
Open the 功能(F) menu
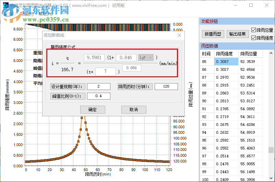click(x=27, y=14)
